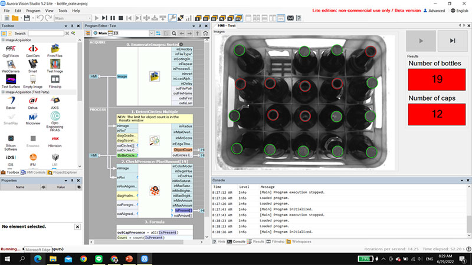Select the Hikvision tool
The height and width of the screenshot is (265, 472).
55,141
